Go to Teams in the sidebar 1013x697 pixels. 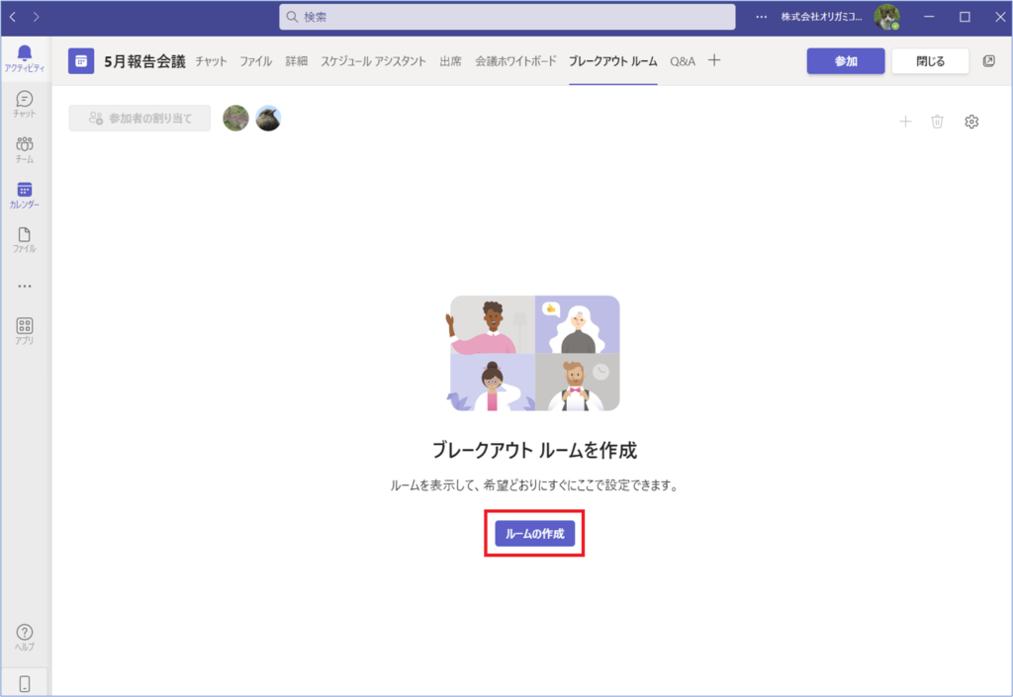25,149
